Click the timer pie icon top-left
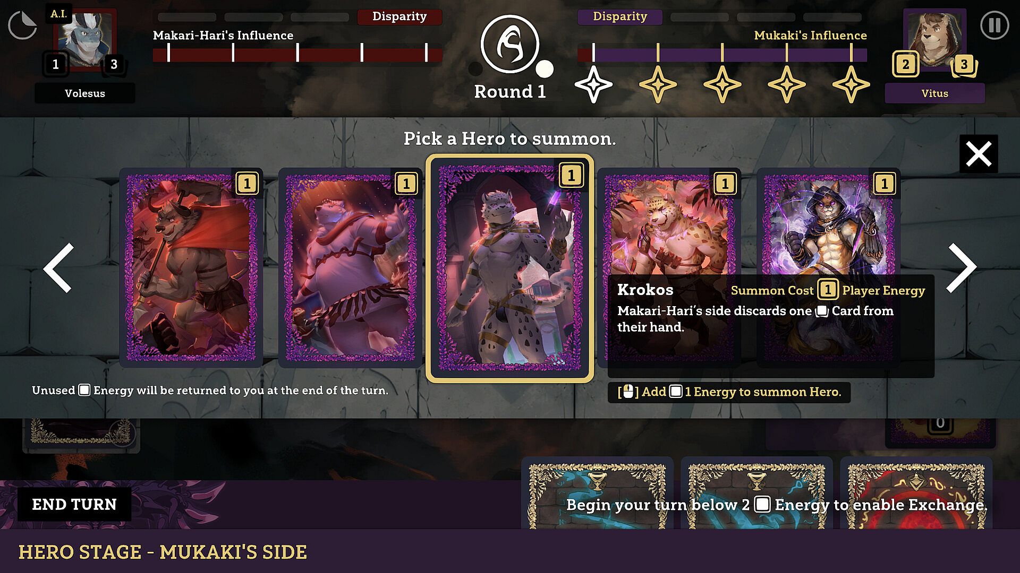1020x573 pixels. coord(22,25)
